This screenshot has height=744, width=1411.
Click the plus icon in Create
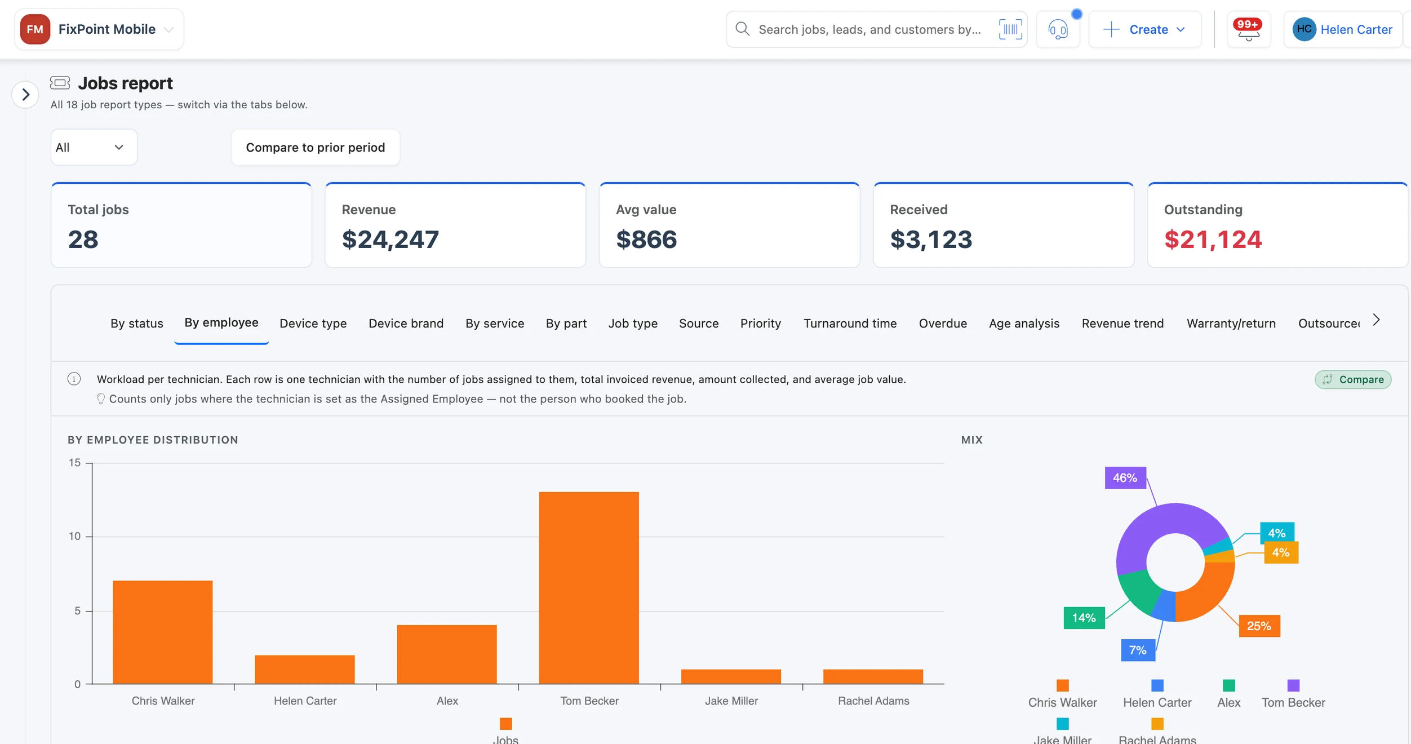click(1111, 29)
